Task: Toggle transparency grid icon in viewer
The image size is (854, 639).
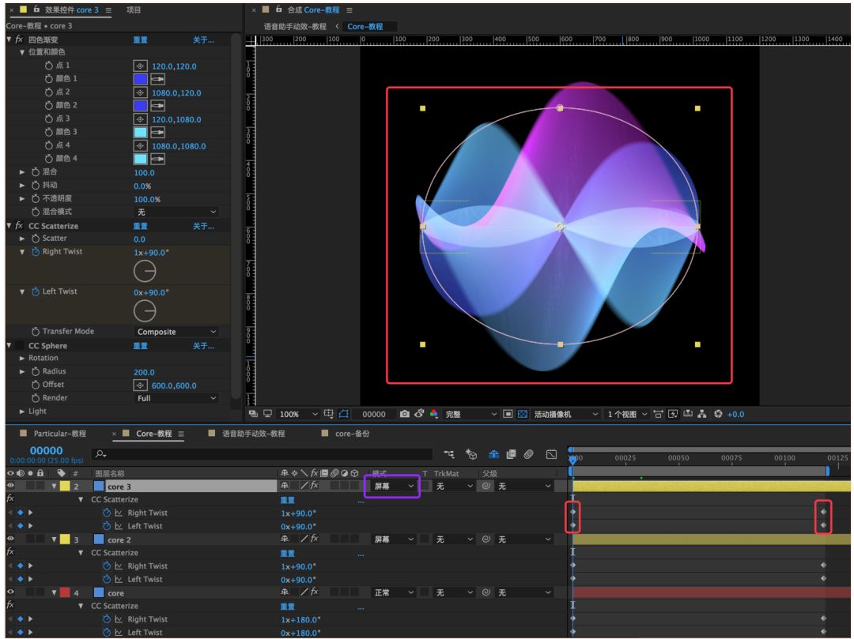Action: click(x=523, y=414)
